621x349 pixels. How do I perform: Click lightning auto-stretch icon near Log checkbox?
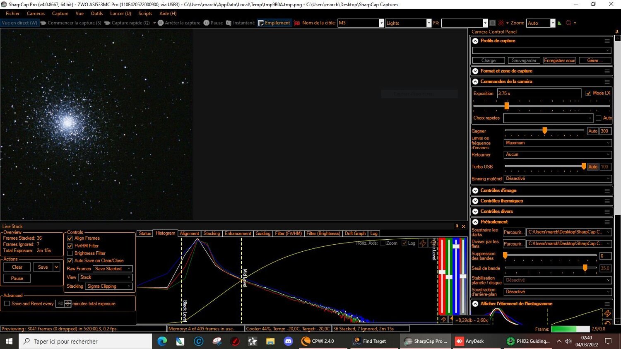point(423,243)
